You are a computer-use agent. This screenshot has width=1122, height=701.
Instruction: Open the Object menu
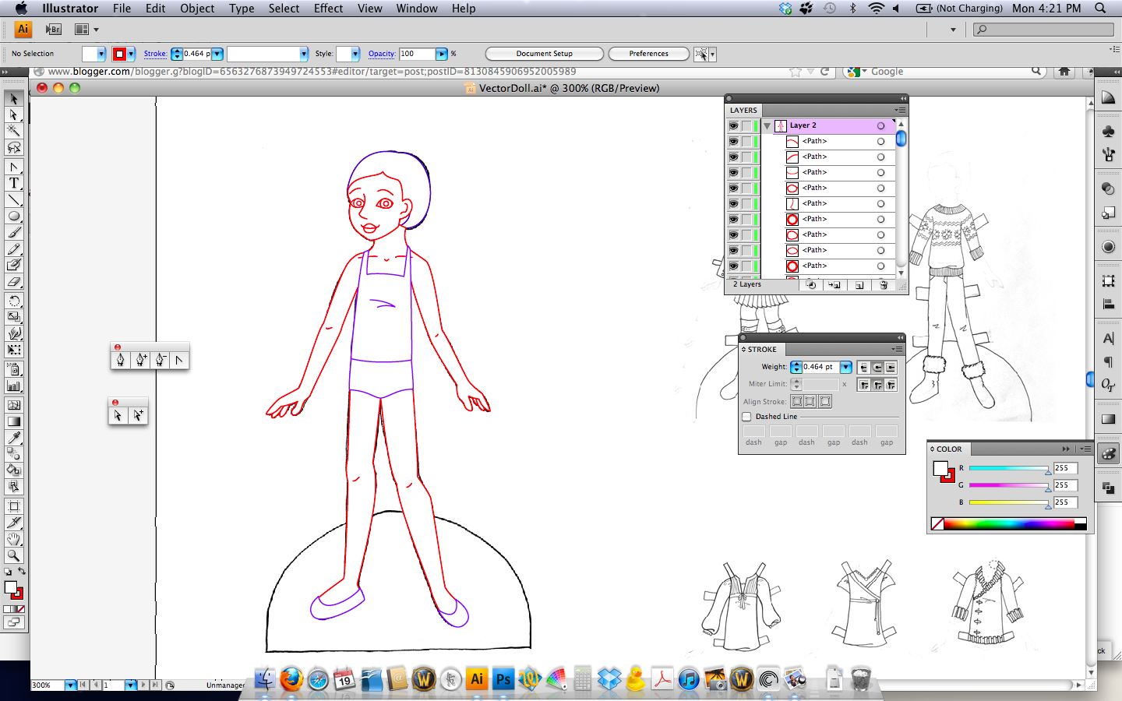pos(197,9)
